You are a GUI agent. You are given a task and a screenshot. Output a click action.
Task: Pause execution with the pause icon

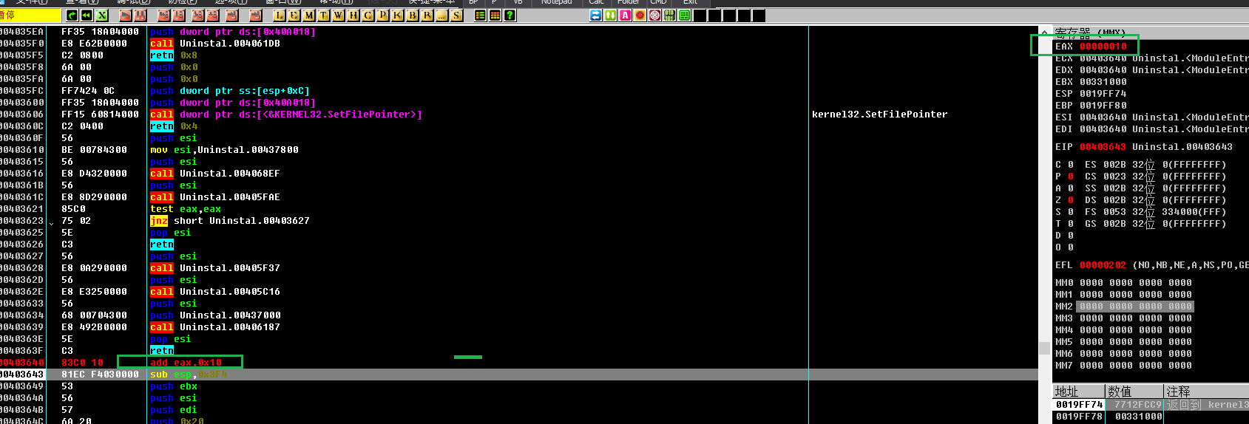coord(140,15)
